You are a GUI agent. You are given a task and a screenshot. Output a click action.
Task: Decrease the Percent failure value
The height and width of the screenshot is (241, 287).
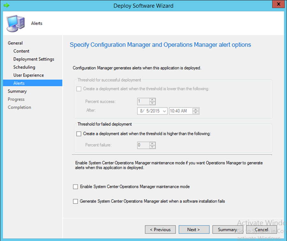[152, 147]
